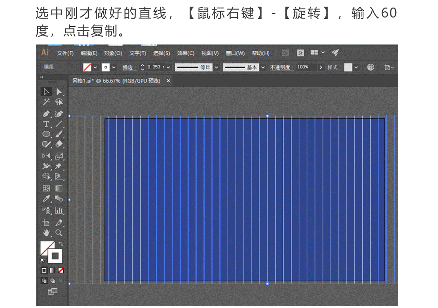The image size is (438, 308).
Task: Choose the Gradient tool
Action: [x=59, y=188]
